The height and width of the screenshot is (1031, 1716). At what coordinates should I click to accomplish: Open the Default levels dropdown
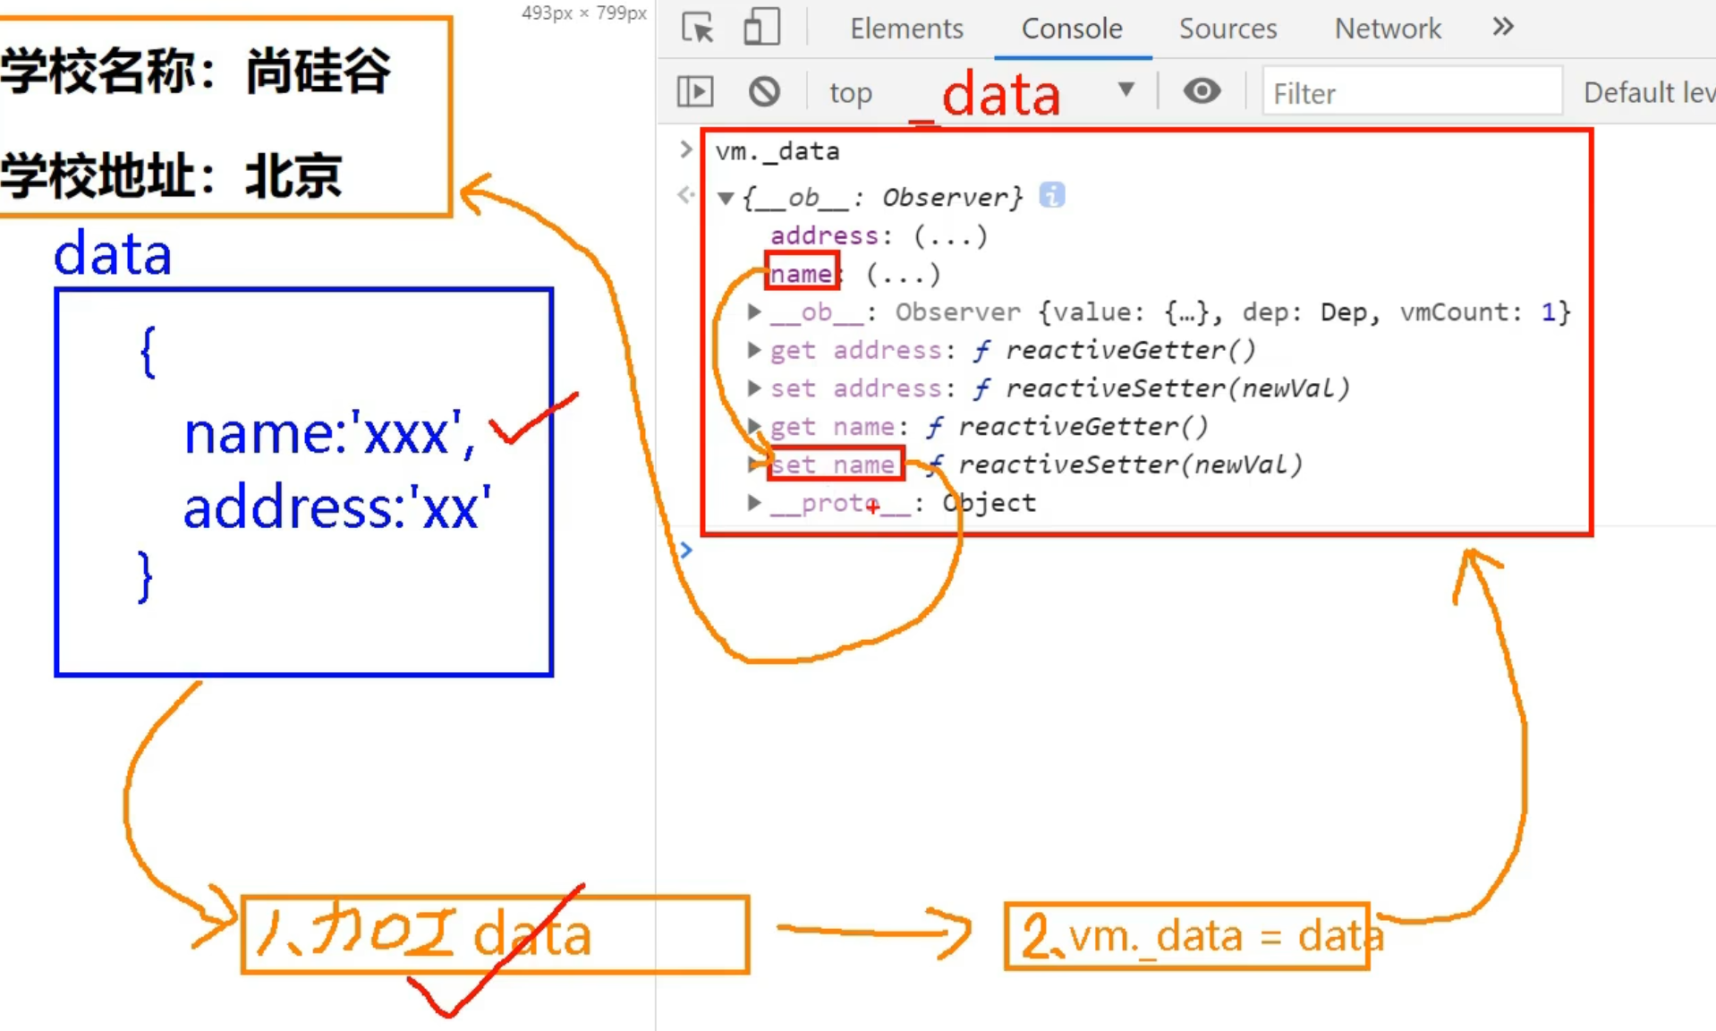tap(1648, 92)
